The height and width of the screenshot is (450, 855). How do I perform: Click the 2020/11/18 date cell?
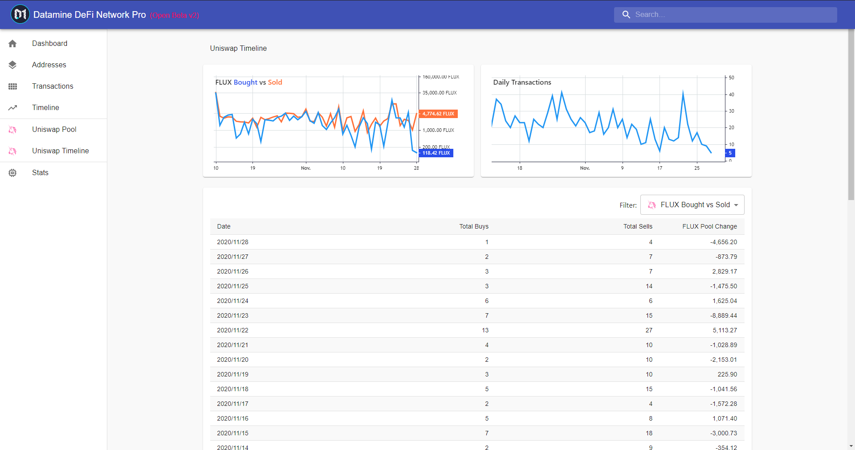click(232, 389)
